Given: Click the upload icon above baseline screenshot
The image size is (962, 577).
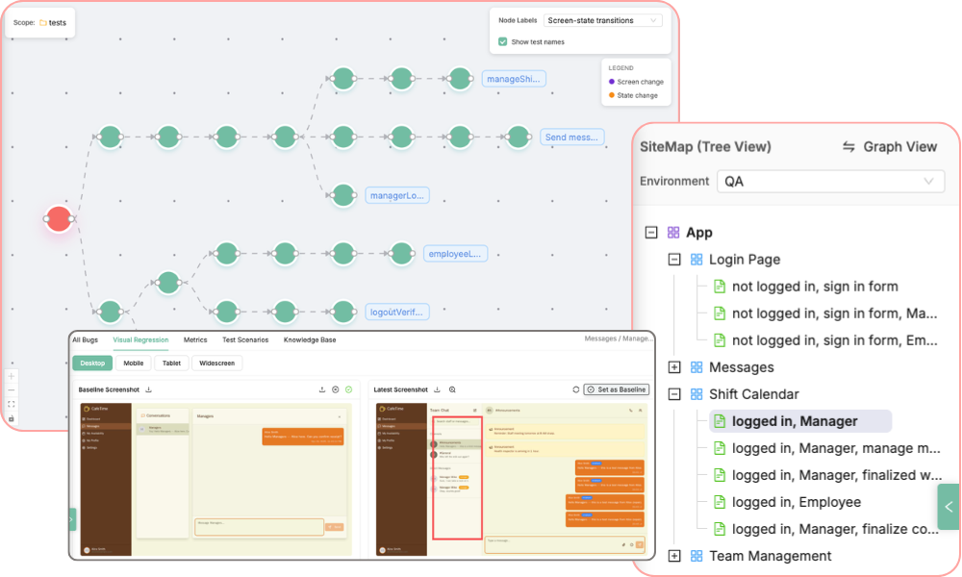Looking at the screenshot, I should tap(321, 389).
